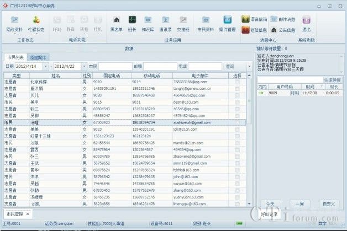Click the 查询 search button
The width and height of the screenshot is (347, 231).
pyautogui.click(x=230, y=66)
